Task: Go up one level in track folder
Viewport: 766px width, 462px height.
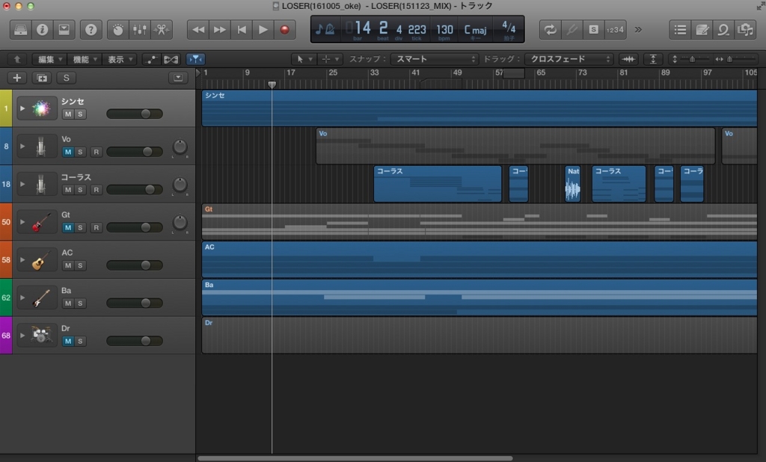Action: click(x=17, y=60)
